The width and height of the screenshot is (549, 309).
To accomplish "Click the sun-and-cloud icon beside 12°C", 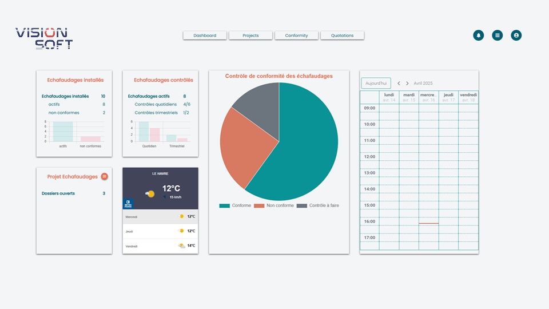I will [150, 194].
